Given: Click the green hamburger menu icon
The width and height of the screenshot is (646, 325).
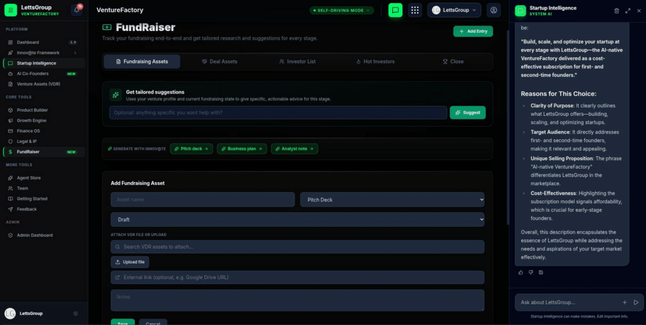Looking at the screenshot, I should [x=11, y=10].
